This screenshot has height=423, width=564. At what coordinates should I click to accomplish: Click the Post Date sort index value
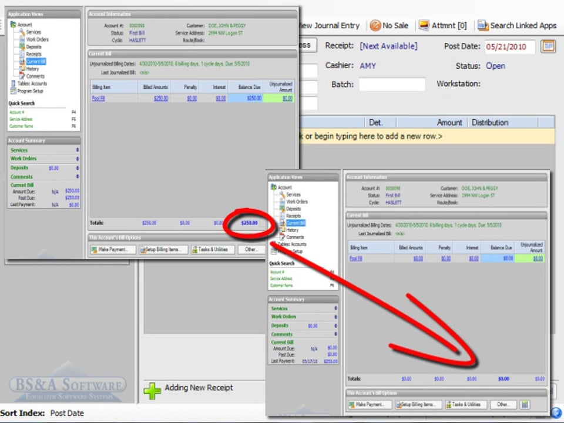[67, 413]
